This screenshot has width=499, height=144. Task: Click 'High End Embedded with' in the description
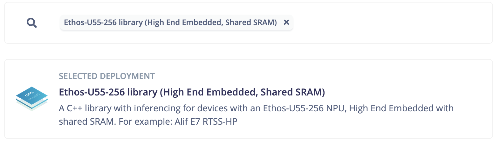(x=401, y=108)
